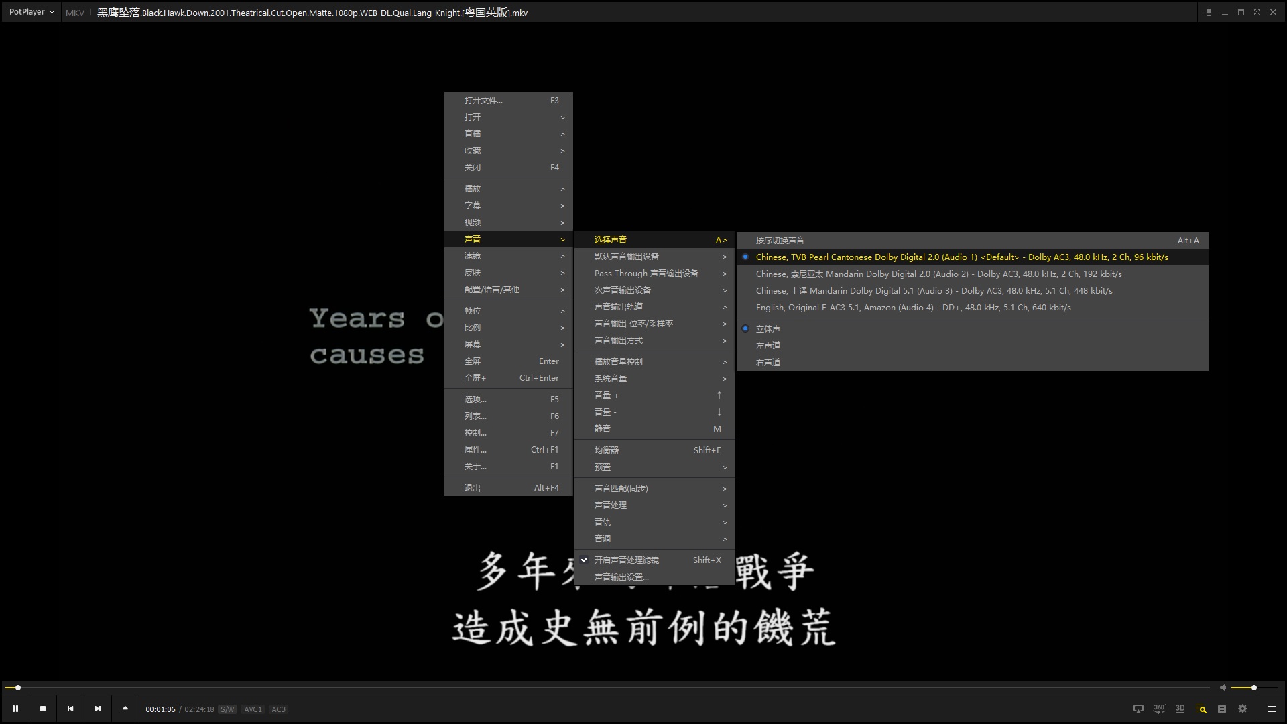Screen dimensions: 1287x724
Task: Switch audio output to 左声道
Action: 768,345
